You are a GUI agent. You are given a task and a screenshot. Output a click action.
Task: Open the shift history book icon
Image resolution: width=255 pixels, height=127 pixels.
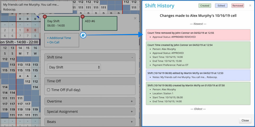83,35
